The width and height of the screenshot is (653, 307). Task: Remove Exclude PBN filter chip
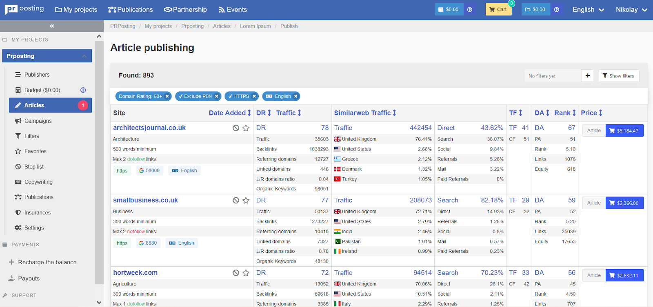pos(217,96)
